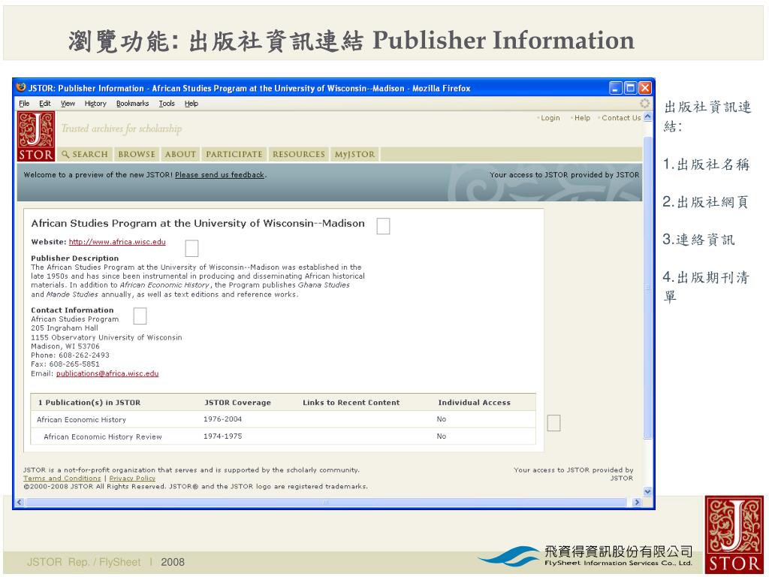Open the PARTICIPATE navigation tab

[234, 154]
